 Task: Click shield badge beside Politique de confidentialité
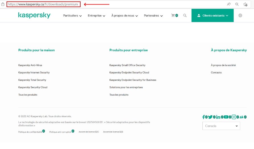pos(44,131)
